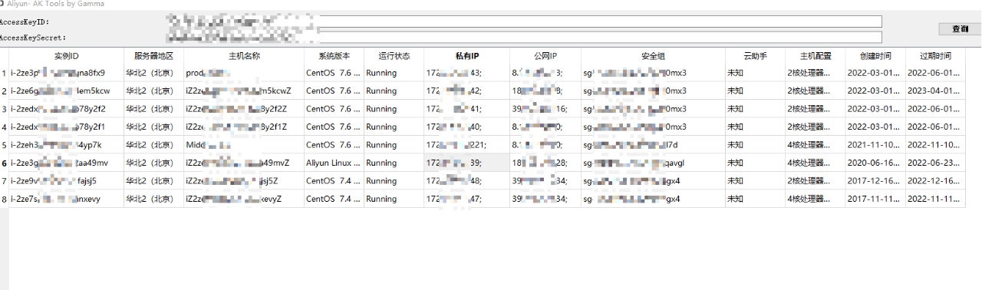982x290 pixels.
Task: Click the 4核处理器 cell in row 8
Action: click(x=816, y=199)
